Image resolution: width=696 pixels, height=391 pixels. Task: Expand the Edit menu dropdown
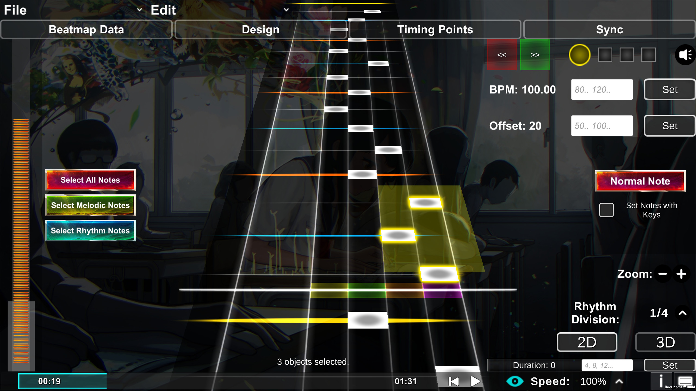286,10
